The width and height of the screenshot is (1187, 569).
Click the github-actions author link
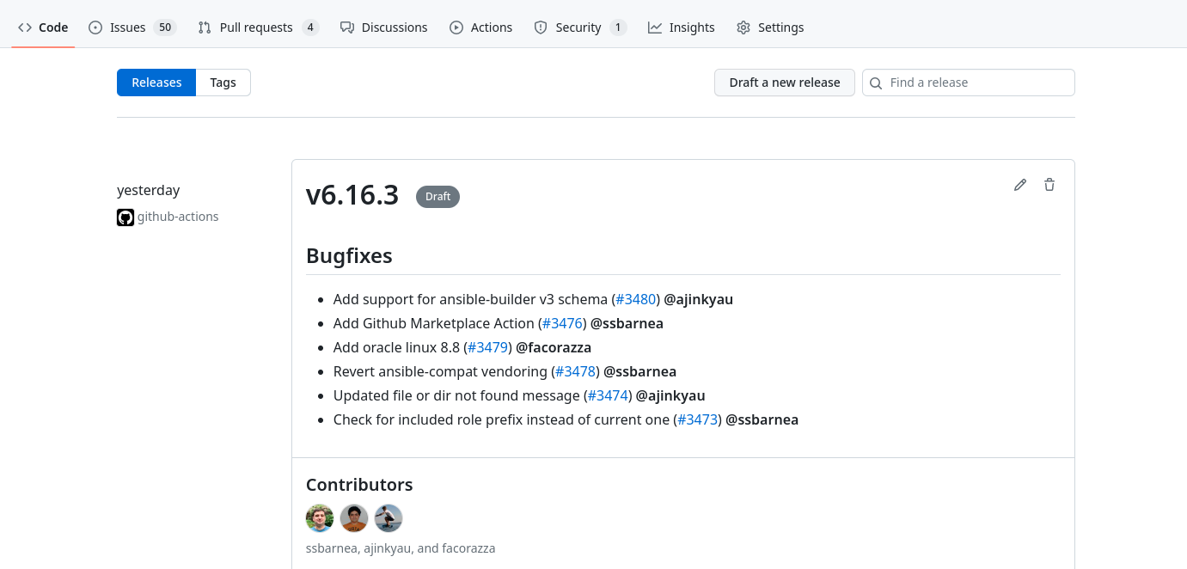click(x=178, y=217)
